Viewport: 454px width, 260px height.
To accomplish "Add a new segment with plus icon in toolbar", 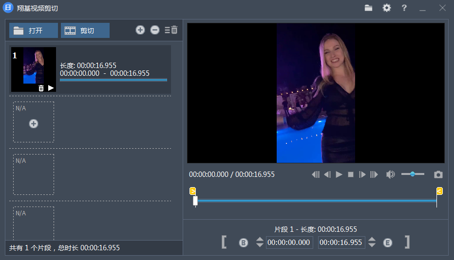I will [x=140, y=30].
